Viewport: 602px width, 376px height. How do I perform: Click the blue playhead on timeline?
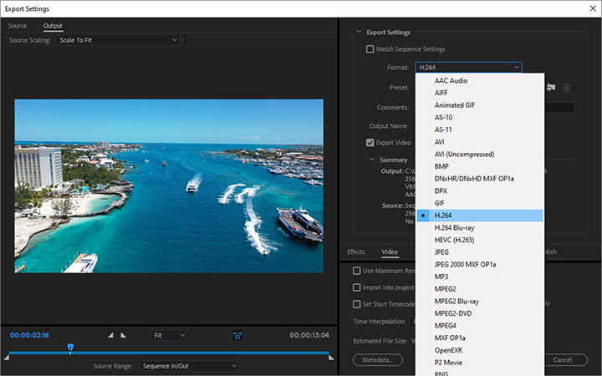70,348
